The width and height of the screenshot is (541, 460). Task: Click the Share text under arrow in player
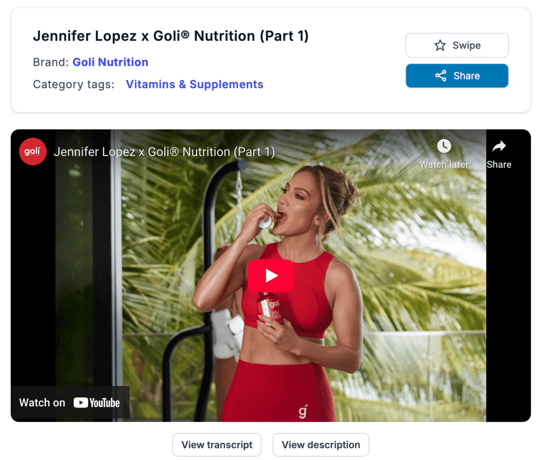click(x=499, y=164)
